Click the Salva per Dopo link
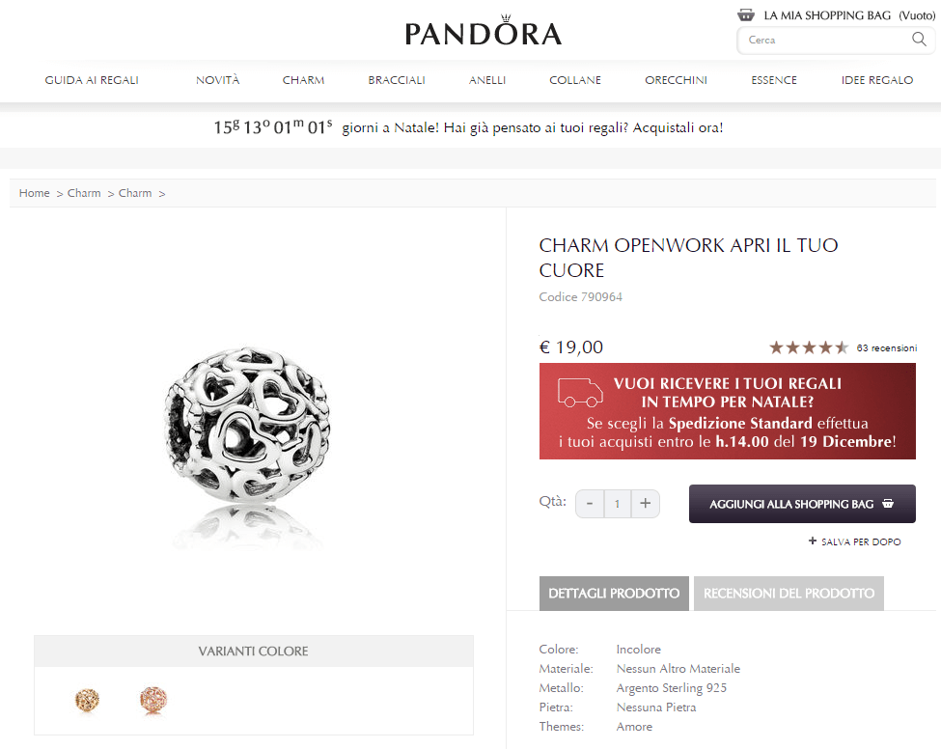 pyautogui.click(x=855, y=542)
